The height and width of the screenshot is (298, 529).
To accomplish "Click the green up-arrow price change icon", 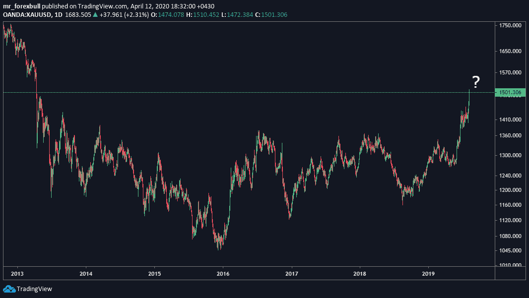I will pyautogui.click(x=95, y=15).
